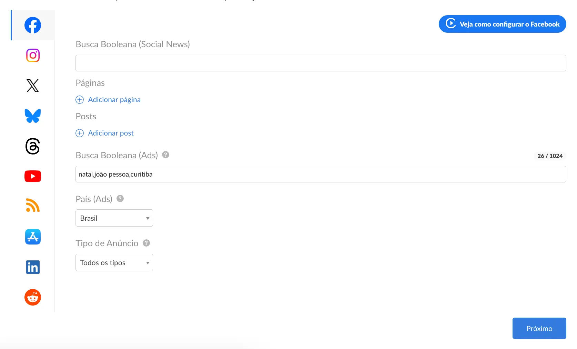Click the Adicionar página link

[114, 100]
